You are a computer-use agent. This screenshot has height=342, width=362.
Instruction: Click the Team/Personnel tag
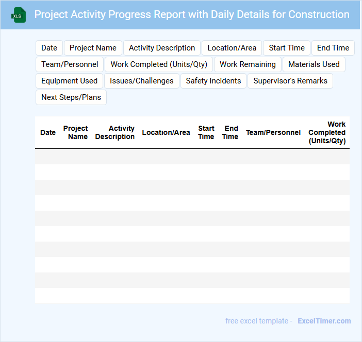click(x=70, y=64)
